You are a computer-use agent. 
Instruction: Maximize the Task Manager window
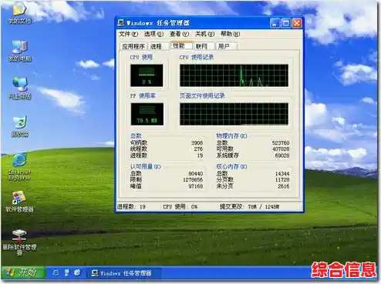286,23
